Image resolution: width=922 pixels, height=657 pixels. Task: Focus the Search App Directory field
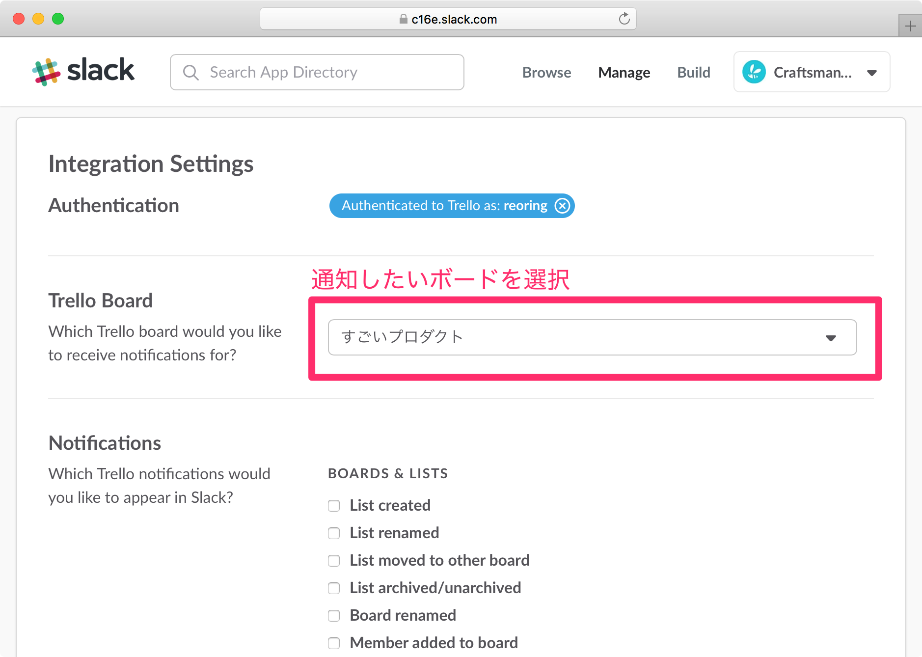[317, 72]
